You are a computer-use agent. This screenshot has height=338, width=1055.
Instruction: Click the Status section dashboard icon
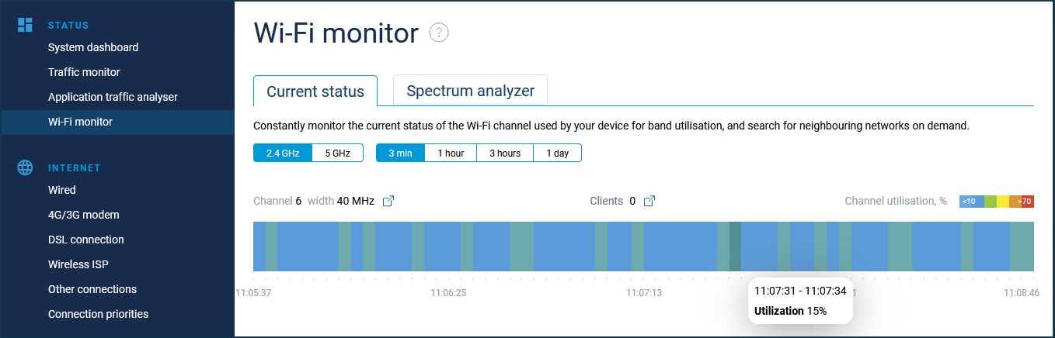(25, 25)
